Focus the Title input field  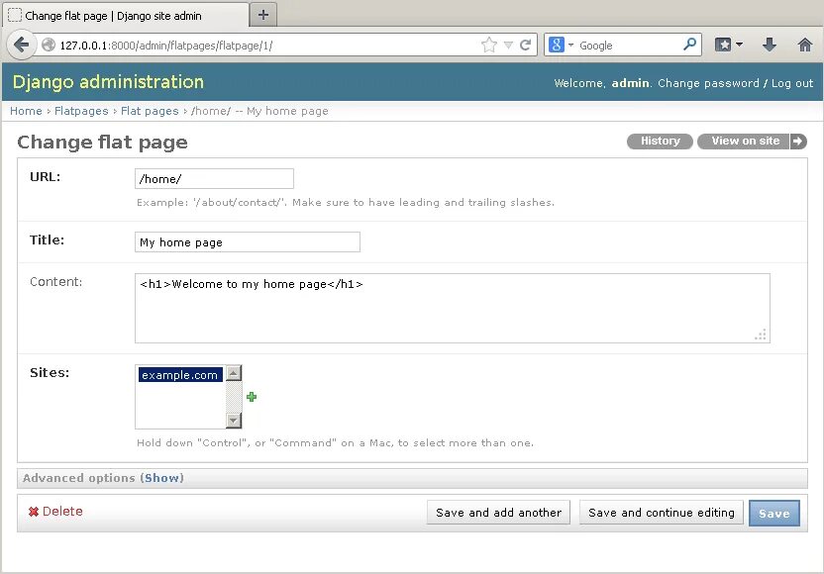pos(248,242)
